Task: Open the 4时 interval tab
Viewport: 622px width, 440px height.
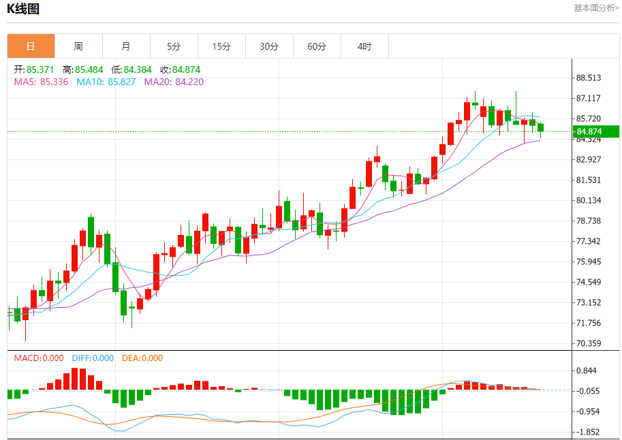Action: [364, 46]
